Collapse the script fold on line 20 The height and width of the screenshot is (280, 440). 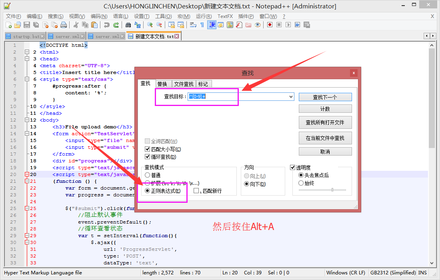(27, 174)
